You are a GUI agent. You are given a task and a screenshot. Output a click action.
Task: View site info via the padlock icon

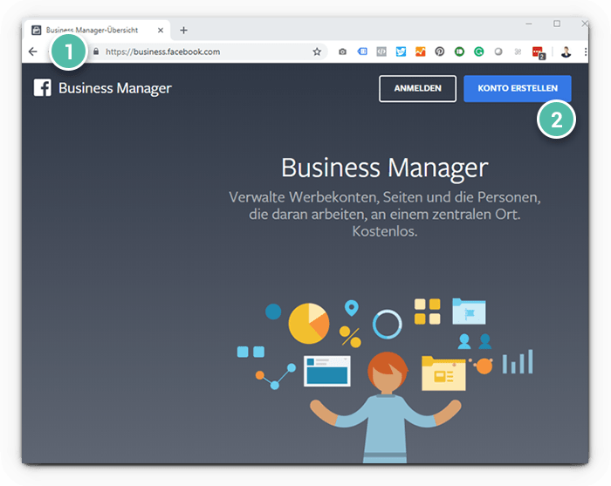(x=96, y=52)
